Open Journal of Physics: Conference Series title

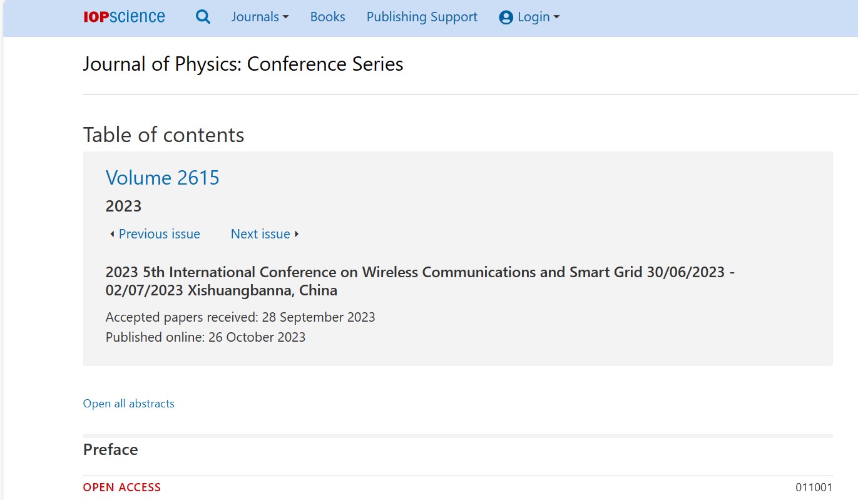pyautogui.click(x=243, y=64)
